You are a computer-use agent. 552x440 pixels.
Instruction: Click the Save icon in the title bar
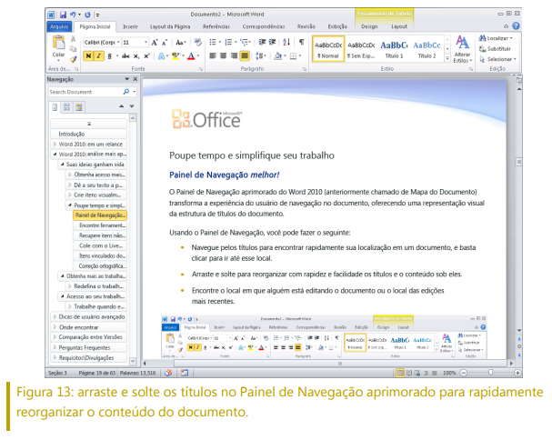coord(63,15)
